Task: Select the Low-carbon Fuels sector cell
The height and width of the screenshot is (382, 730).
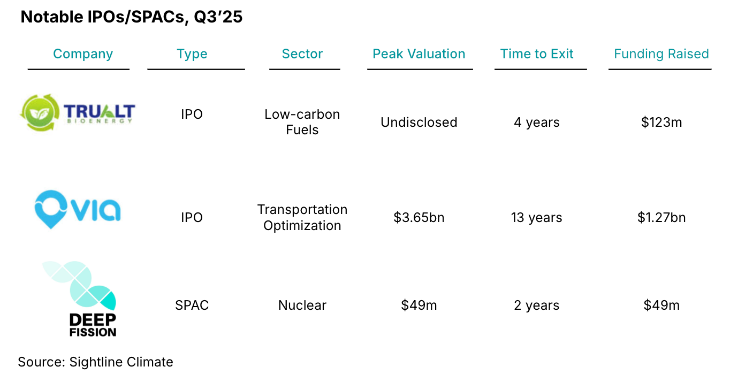Action: [302, 122]
